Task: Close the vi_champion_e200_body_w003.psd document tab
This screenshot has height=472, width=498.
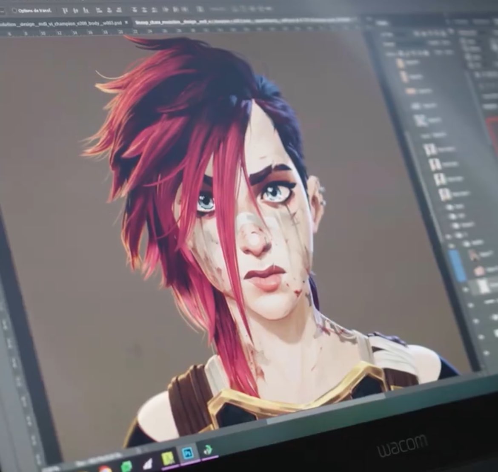Action: tap(126, 23)
